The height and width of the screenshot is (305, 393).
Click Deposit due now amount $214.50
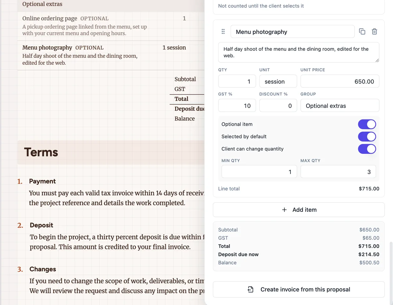(x=369, y=254)
